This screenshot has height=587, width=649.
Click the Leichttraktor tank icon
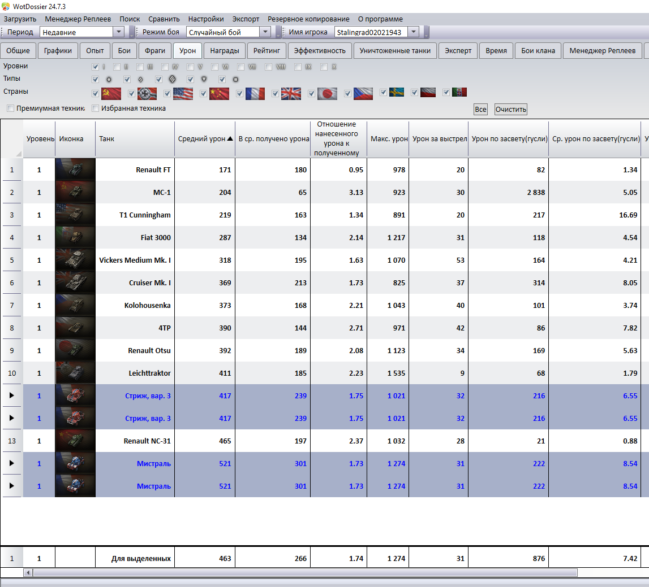tap(75, 373)
